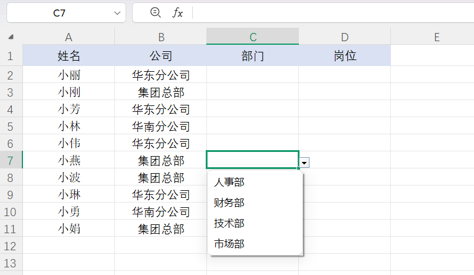Click 小丽's company cell 华东分公司
Image resolution: width=474 pixels, height=275 pixels.
click(161, 75)
